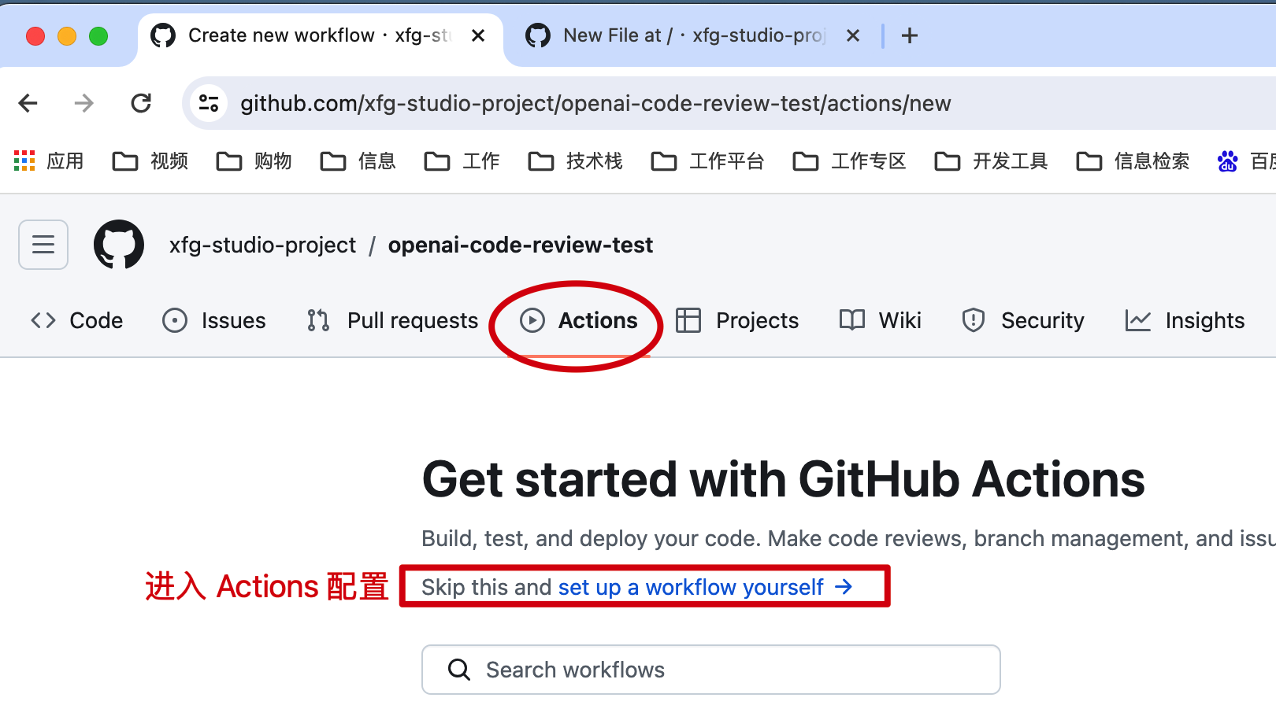This screenshot has height=705, width=1276.
Task: Open xfg-studio-project organization link
Action: click(x=262, y=245)
